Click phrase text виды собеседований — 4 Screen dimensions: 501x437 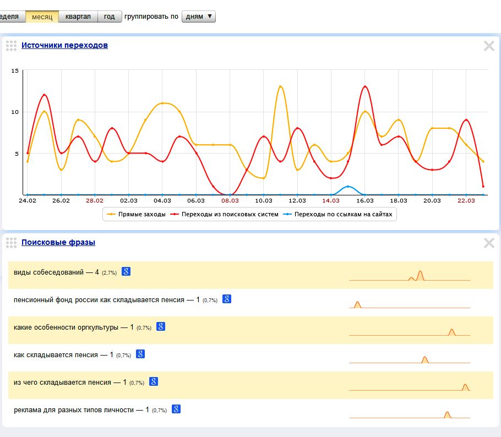56,272
